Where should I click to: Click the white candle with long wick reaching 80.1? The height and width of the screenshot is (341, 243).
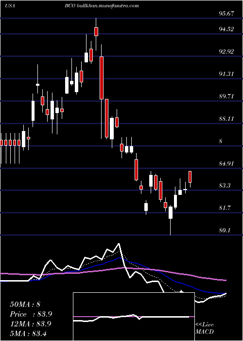pyautogui.click(x=171, y=212)
